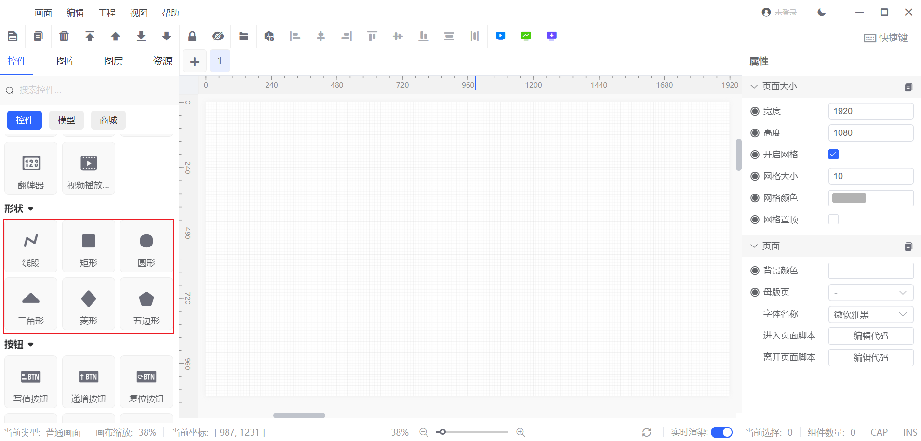921x441 pixels.
Task: Switch to the 图层 tab
Action: [x=114, y=61]
